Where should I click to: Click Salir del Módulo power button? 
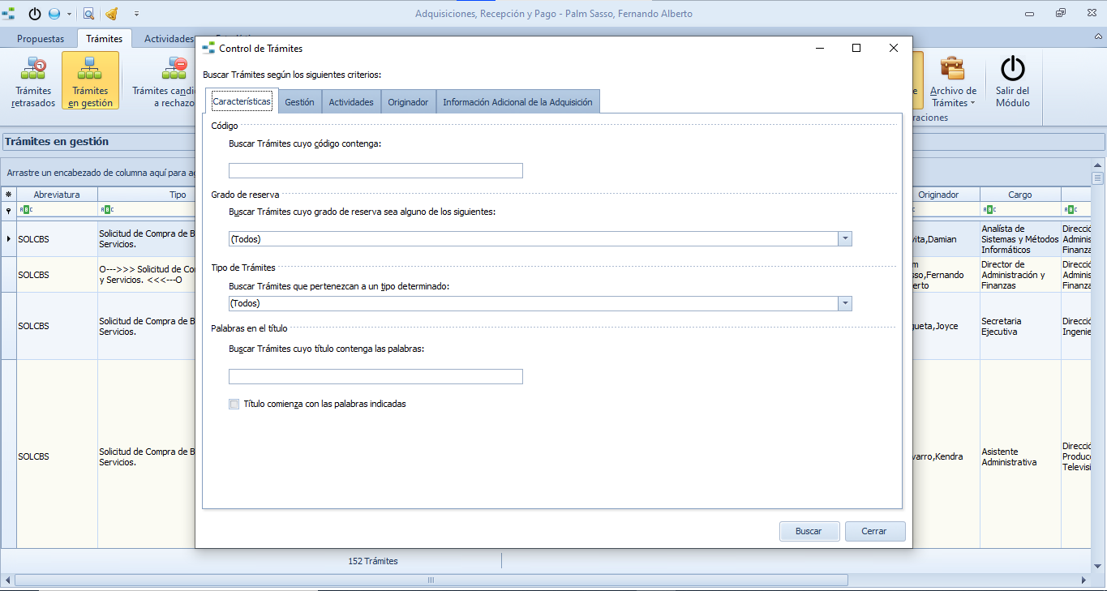1013,82
